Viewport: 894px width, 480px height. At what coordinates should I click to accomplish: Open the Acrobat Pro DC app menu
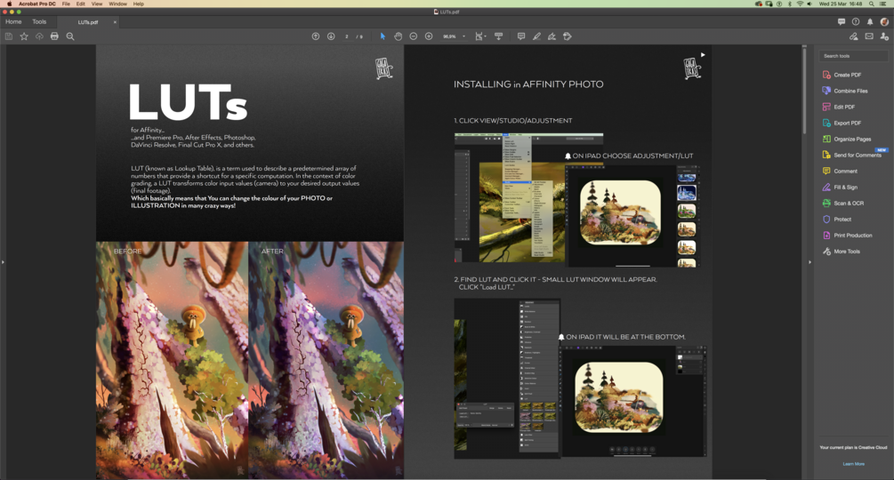tap(37, 4)
